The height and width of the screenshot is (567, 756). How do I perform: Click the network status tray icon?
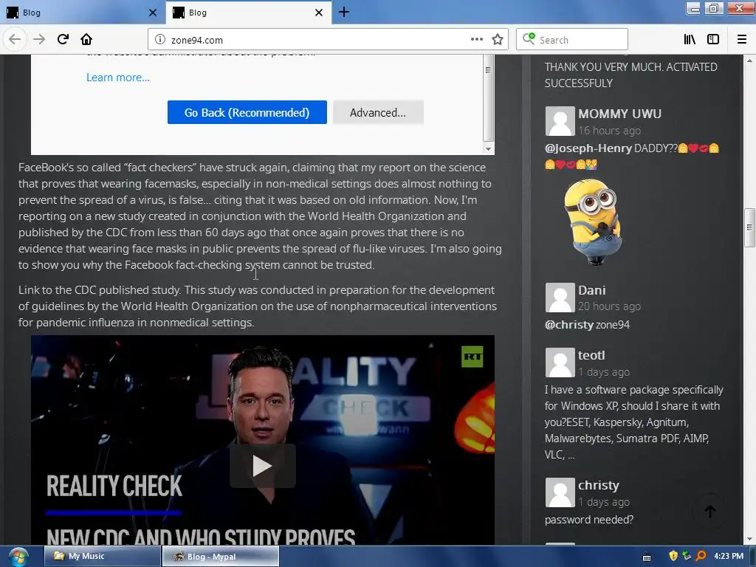687,556
